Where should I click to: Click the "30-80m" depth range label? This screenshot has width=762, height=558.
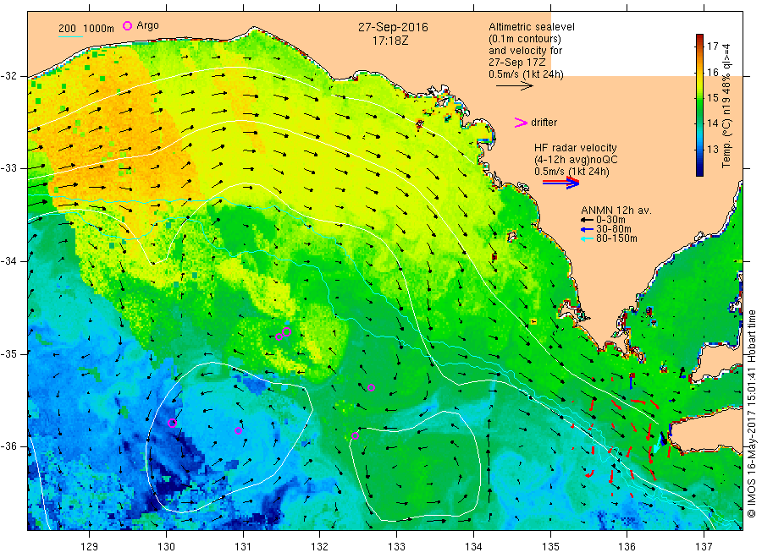[x=614, y=229]
